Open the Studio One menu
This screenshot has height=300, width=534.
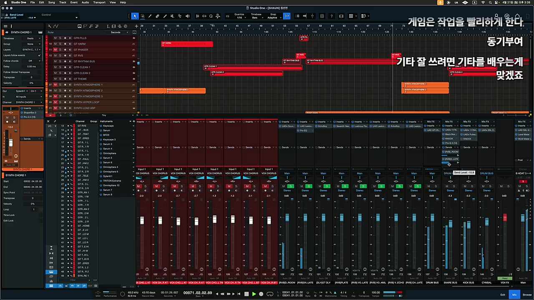point(19,2)
